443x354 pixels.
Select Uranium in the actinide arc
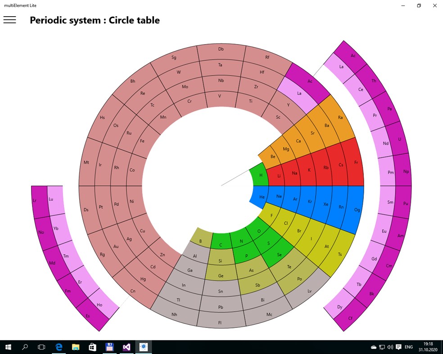tap(399, 139)
